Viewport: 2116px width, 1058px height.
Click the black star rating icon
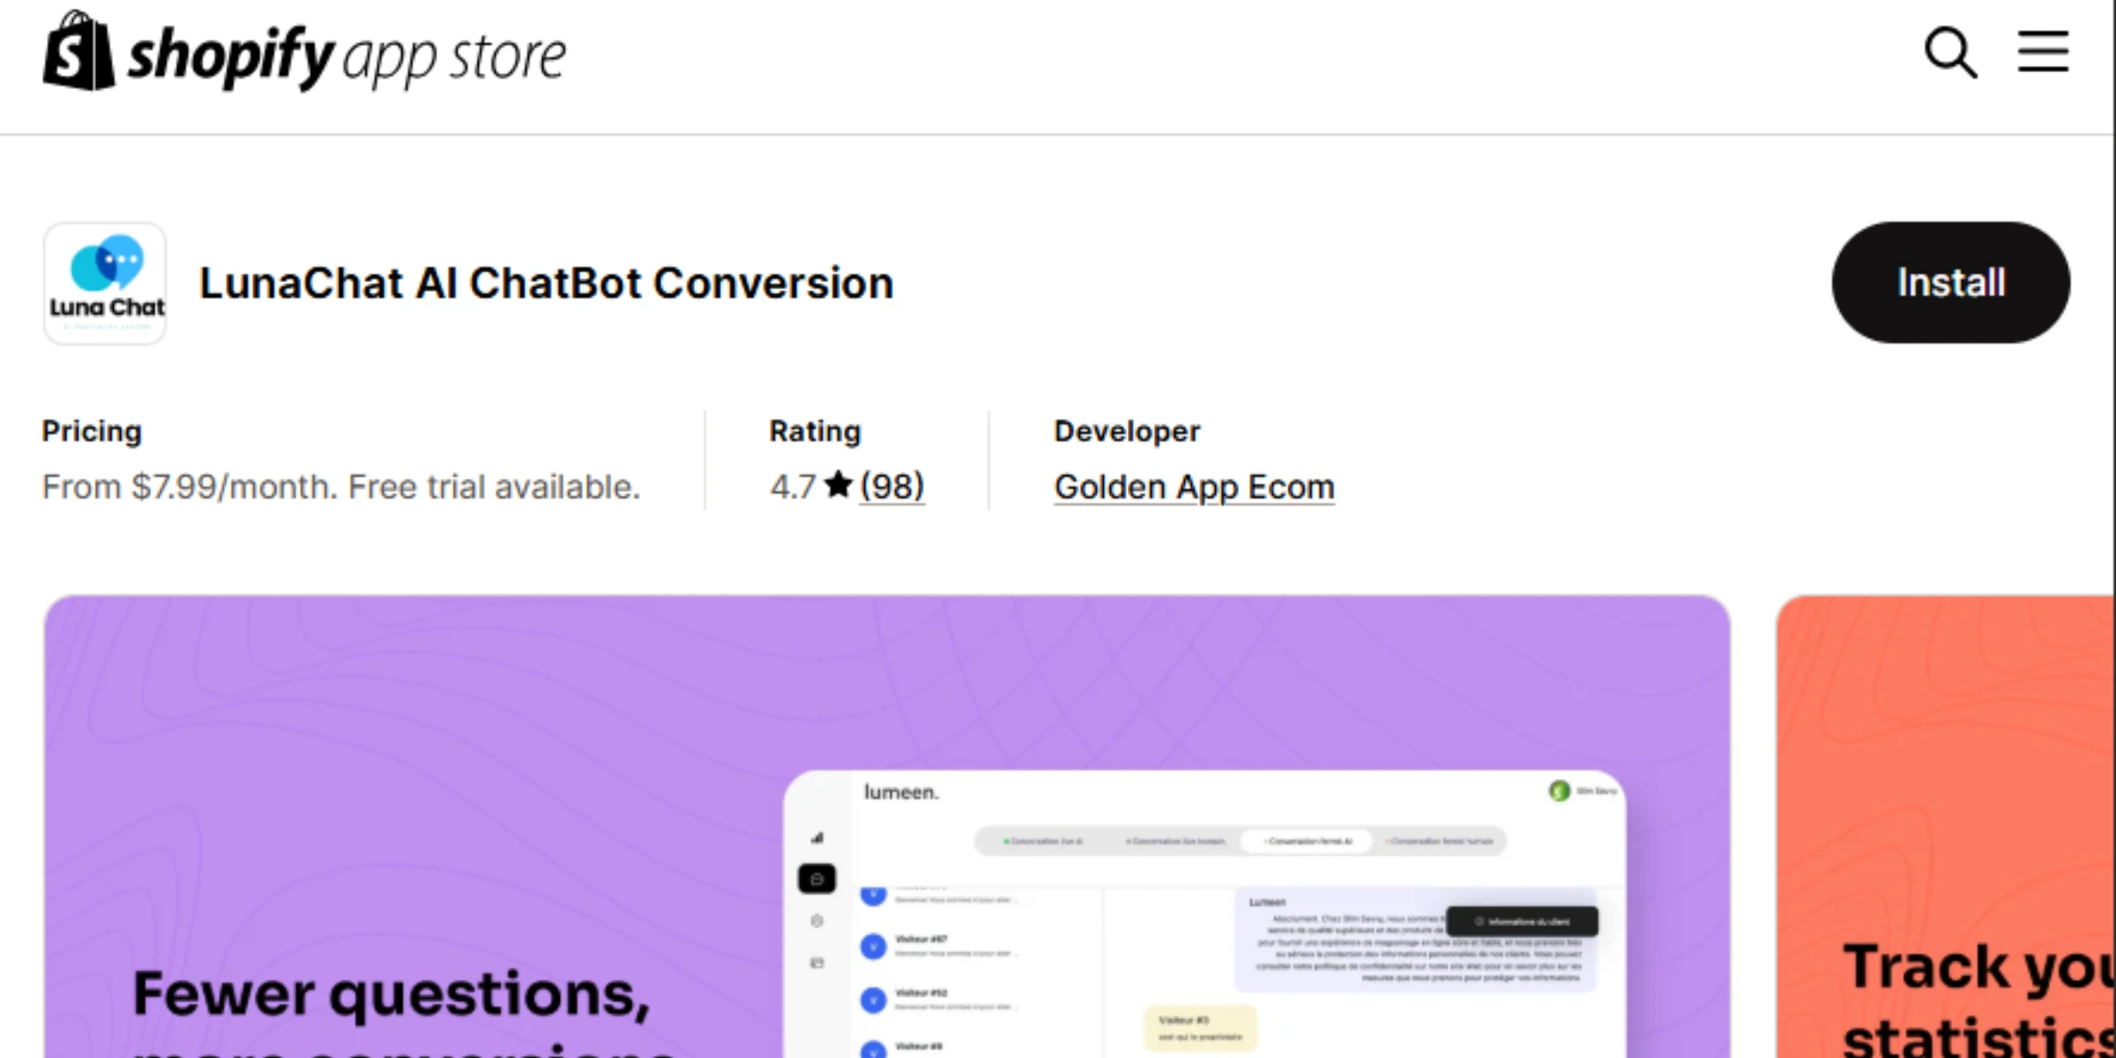[838, 485]
